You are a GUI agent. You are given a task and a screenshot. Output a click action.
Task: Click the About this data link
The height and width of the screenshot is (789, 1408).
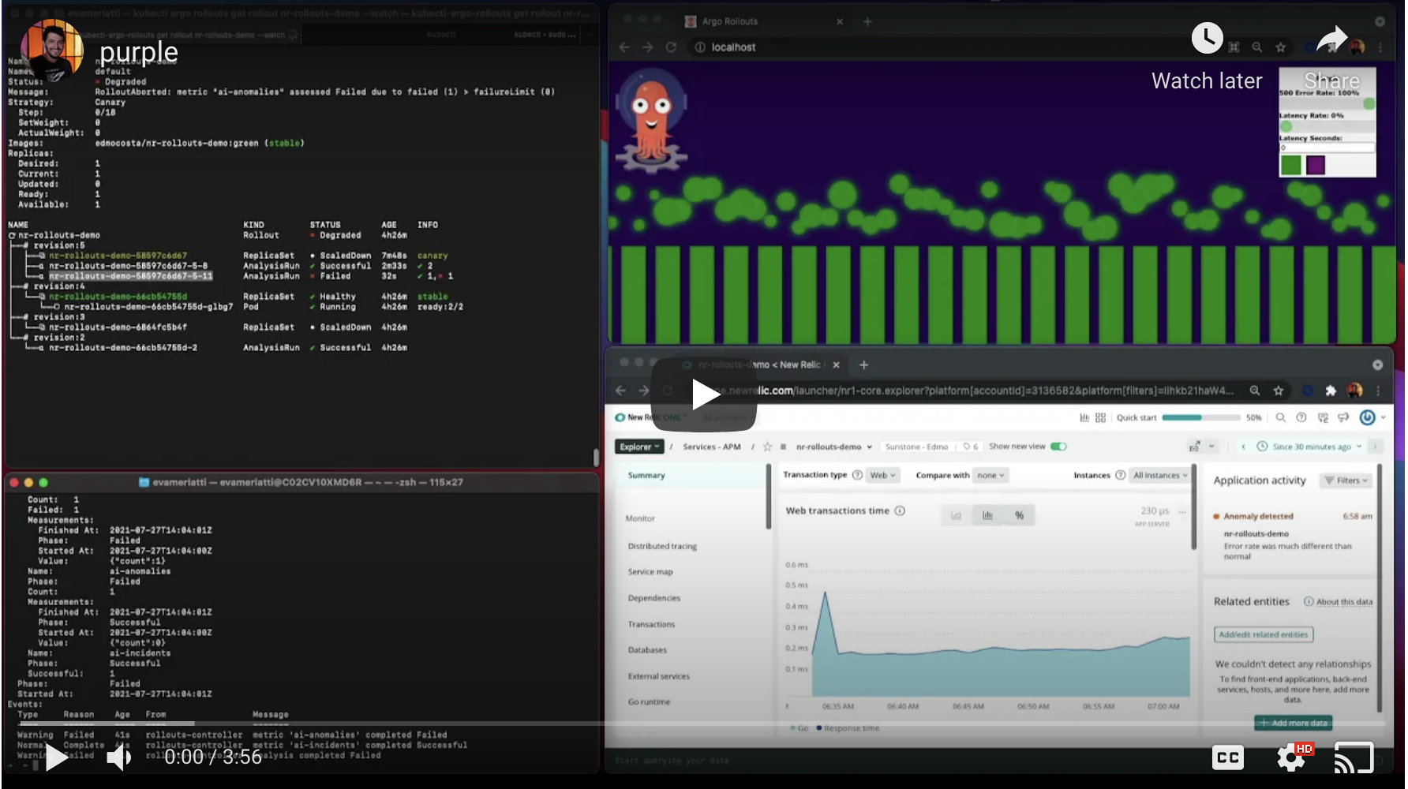[x=1339, y=601]
